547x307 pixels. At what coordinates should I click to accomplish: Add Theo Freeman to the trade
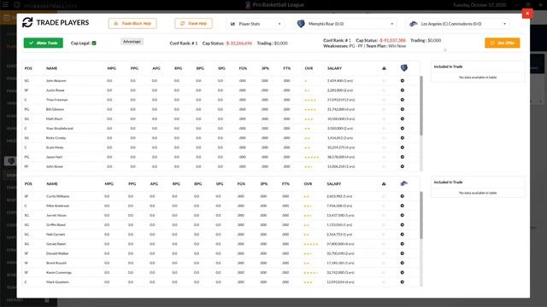(403, 100)
